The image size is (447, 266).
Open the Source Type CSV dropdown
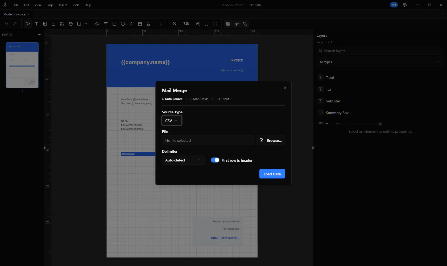172,121
